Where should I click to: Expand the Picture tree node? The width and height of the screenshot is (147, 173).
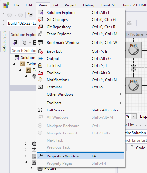click(x=31, y=168)
